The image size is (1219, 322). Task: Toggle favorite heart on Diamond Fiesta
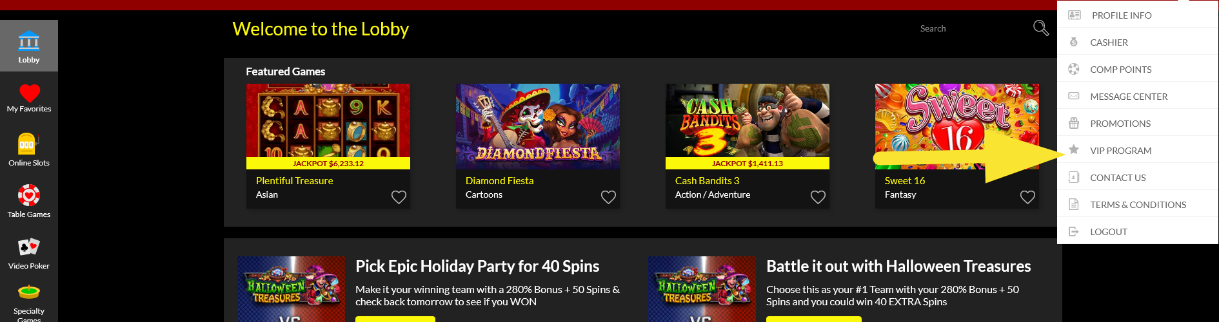click(x=608, y=197)
